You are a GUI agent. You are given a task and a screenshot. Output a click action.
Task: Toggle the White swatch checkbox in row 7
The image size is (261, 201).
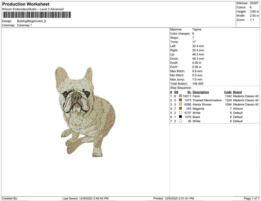point(180,121)
